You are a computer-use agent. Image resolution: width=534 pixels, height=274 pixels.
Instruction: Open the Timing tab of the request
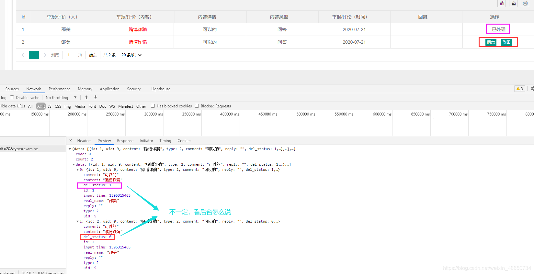(x=165, y=141)
